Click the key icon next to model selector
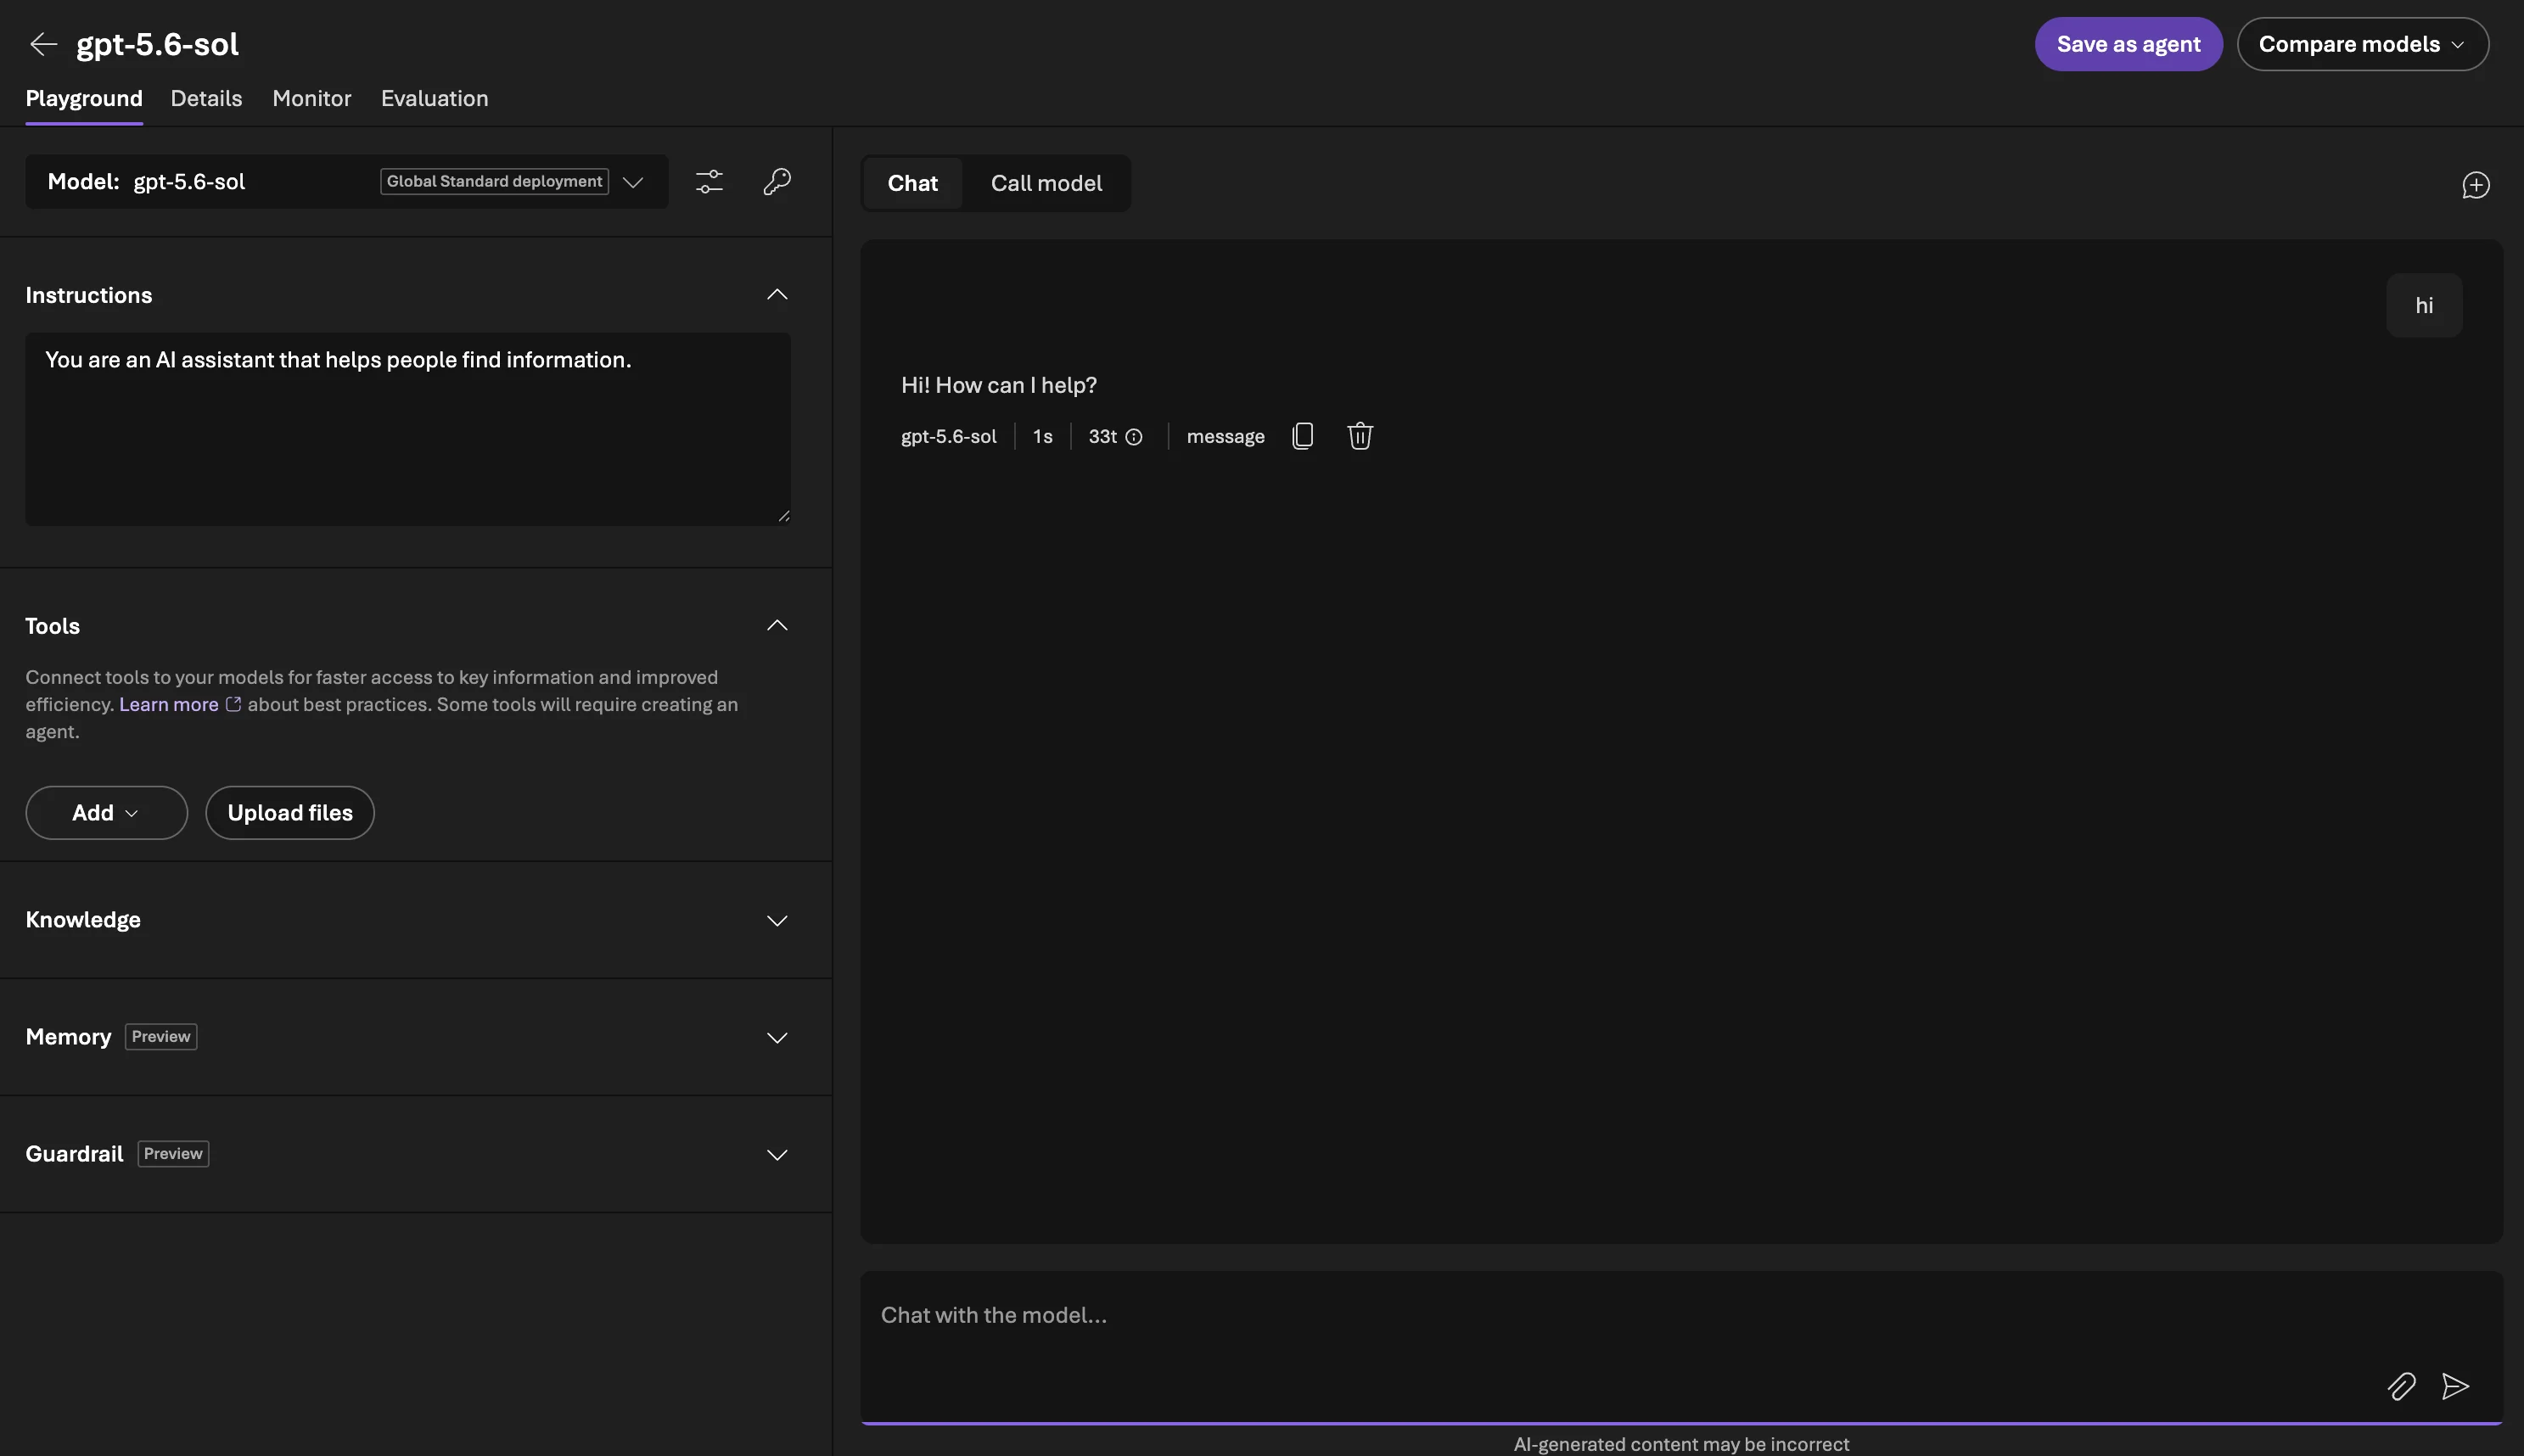The image size is (2524, 1456). 777,182
